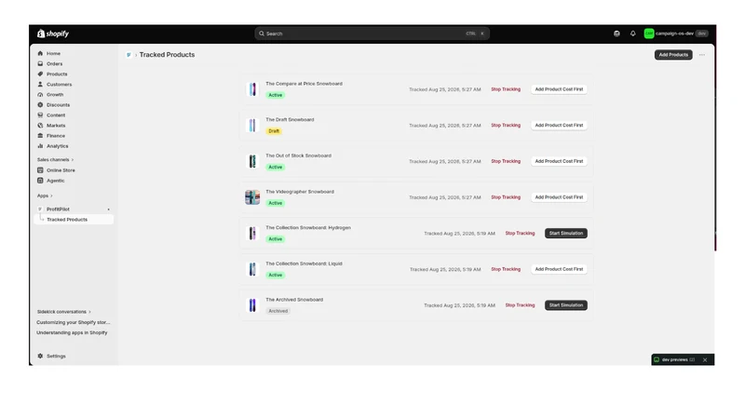Viewport: 745px width, 419px height.
Task: Open the three-dots more actions menu
Action: 702,55
